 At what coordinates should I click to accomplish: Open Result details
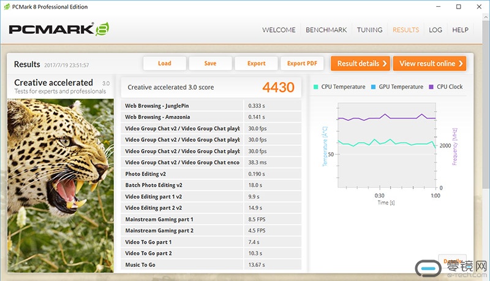[x=360, y=64]
